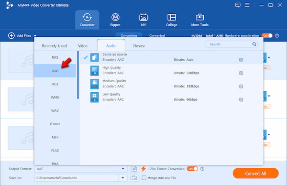Viewport: 287px width, 186px height.
Task: Click the Medium Quality preset icon
Action: 94,84
